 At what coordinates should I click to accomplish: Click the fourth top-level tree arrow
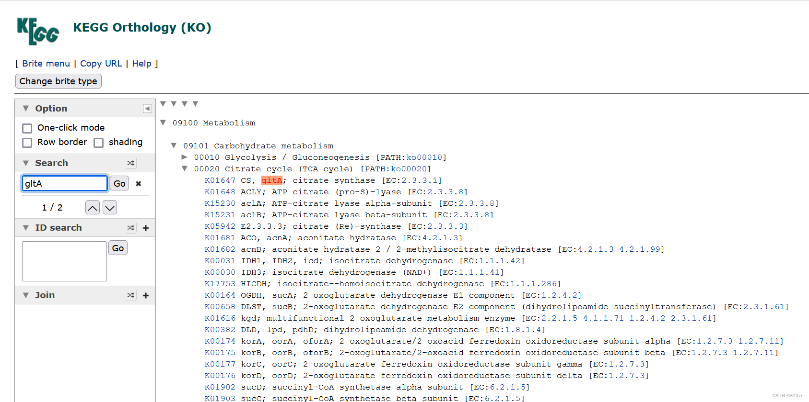pyautogui.click(x=195, y=104)
